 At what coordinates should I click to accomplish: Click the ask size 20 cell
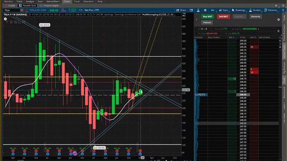click(254, 47)
